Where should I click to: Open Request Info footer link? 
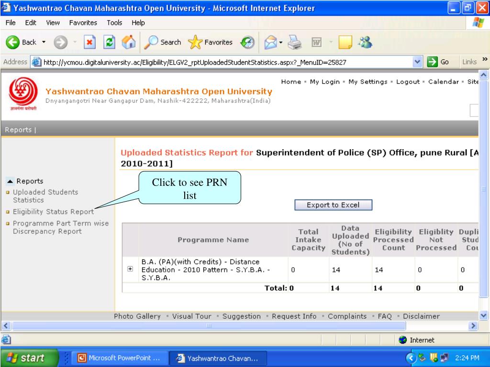coord(294,316)
